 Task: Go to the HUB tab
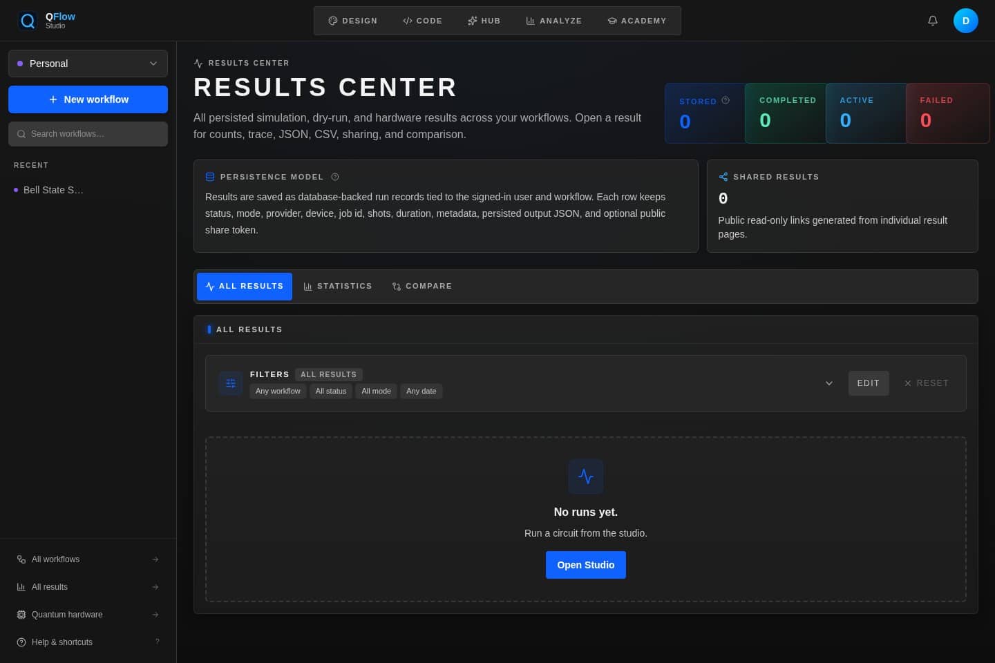click(x=484, y=21)
